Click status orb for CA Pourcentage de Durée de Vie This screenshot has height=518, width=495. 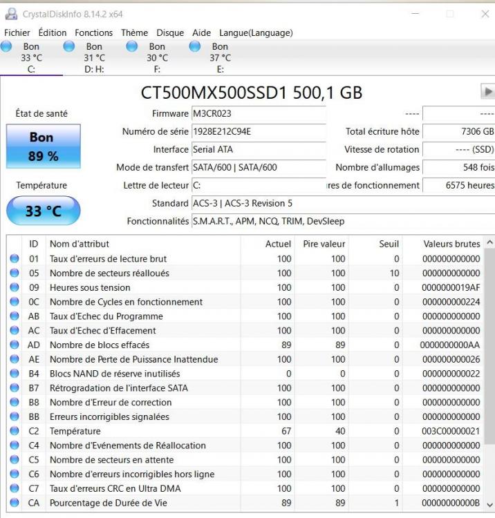click(15, 503)
